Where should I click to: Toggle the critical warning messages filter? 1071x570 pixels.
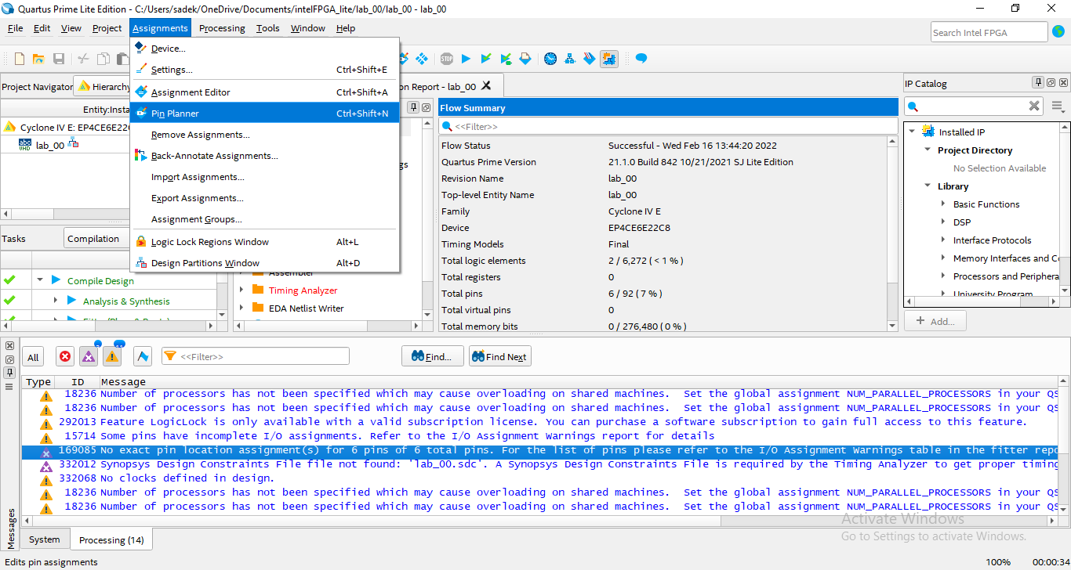[x=89, y=357]
